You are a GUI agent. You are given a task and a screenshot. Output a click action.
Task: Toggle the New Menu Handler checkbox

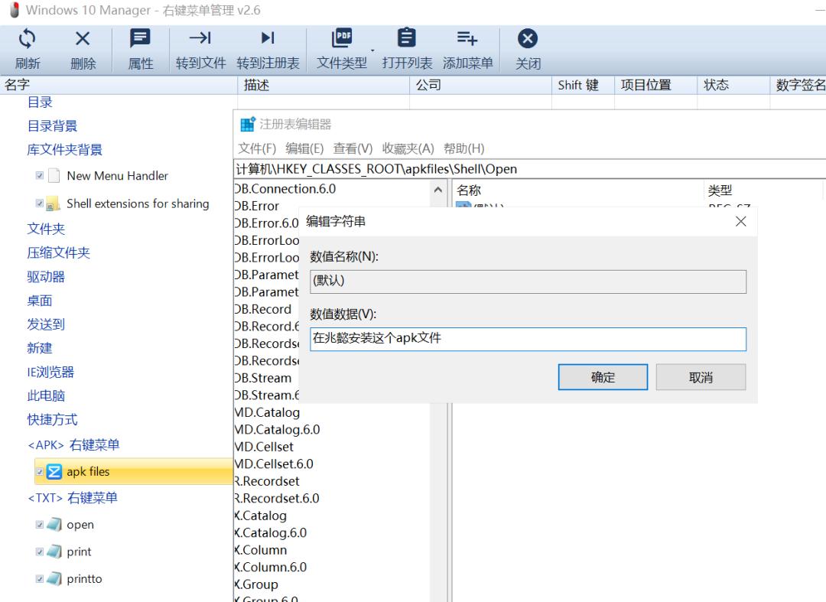(x=40, y=175)
